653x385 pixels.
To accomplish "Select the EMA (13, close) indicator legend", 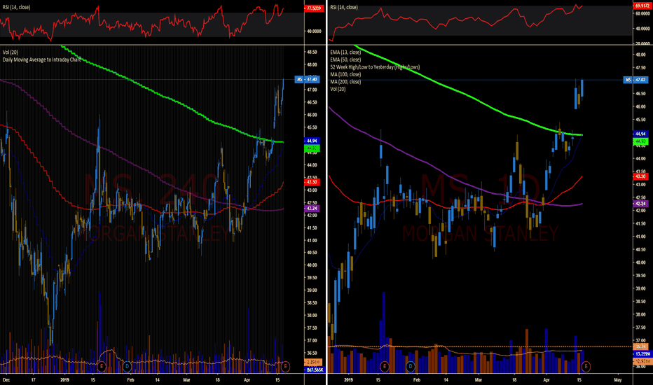I will (345, 52).
